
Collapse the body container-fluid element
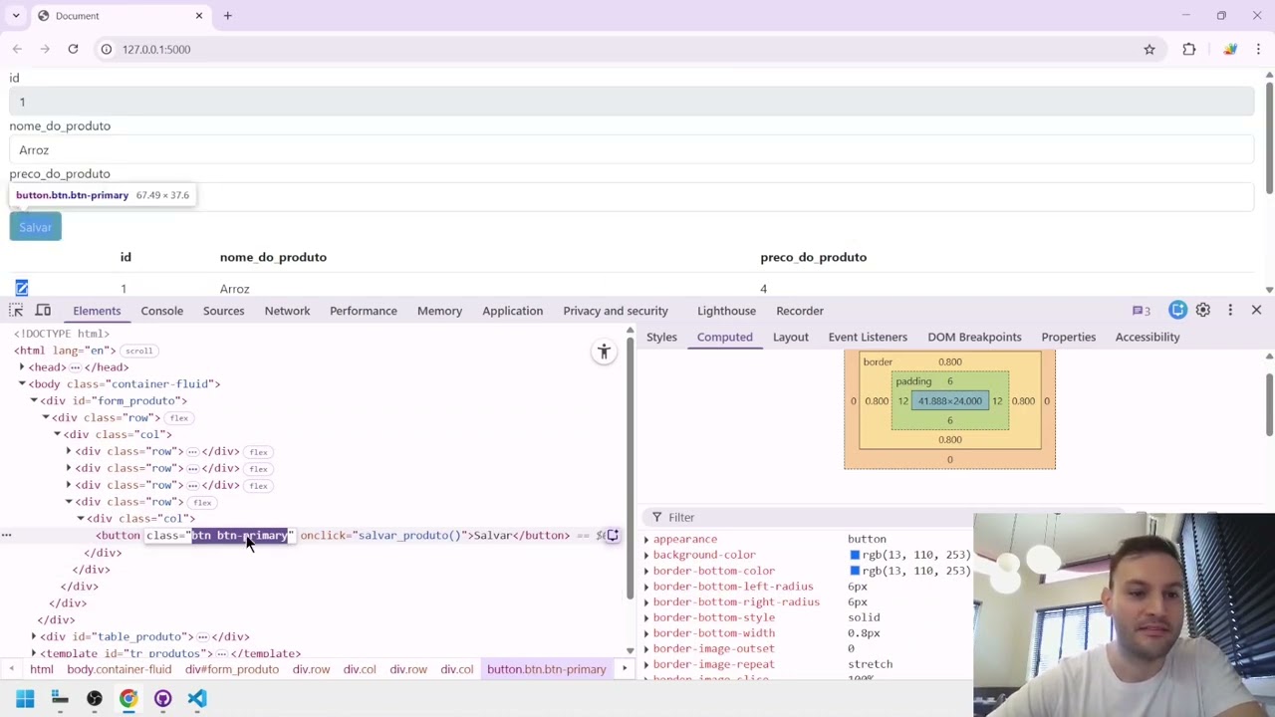[x=22, y=384]
